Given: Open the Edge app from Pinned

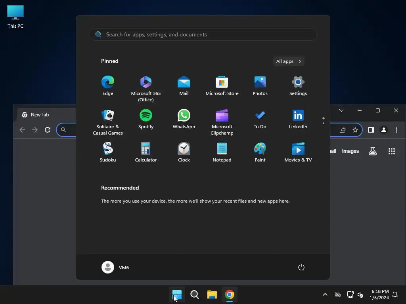Looking at the screenshot, I should coord(108,86).
